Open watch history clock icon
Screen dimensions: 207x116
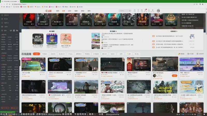pos(135,11)
